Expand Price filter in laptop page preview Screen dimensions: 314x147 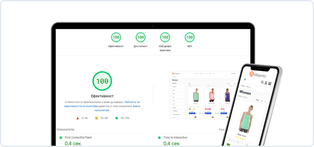tap(179, 100)
